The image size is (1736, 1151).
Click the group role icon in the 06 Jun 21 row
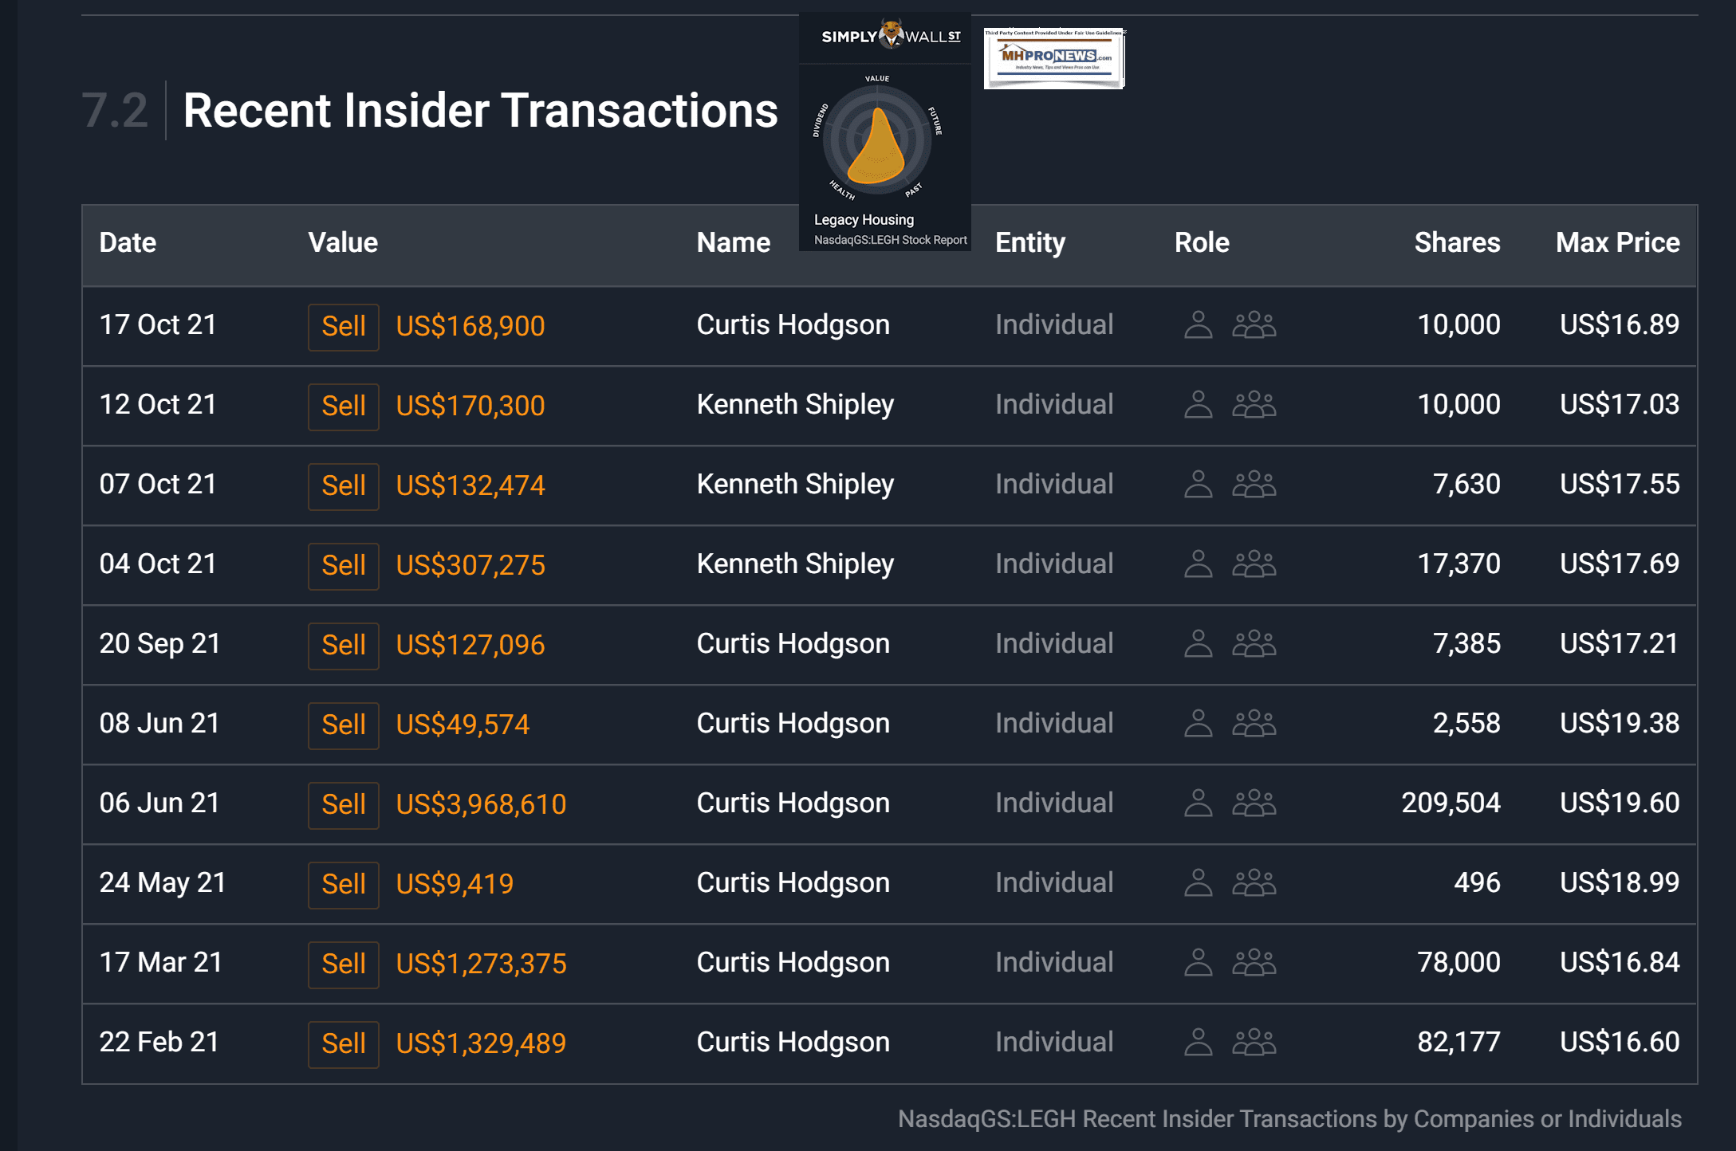coord(1254,803)
